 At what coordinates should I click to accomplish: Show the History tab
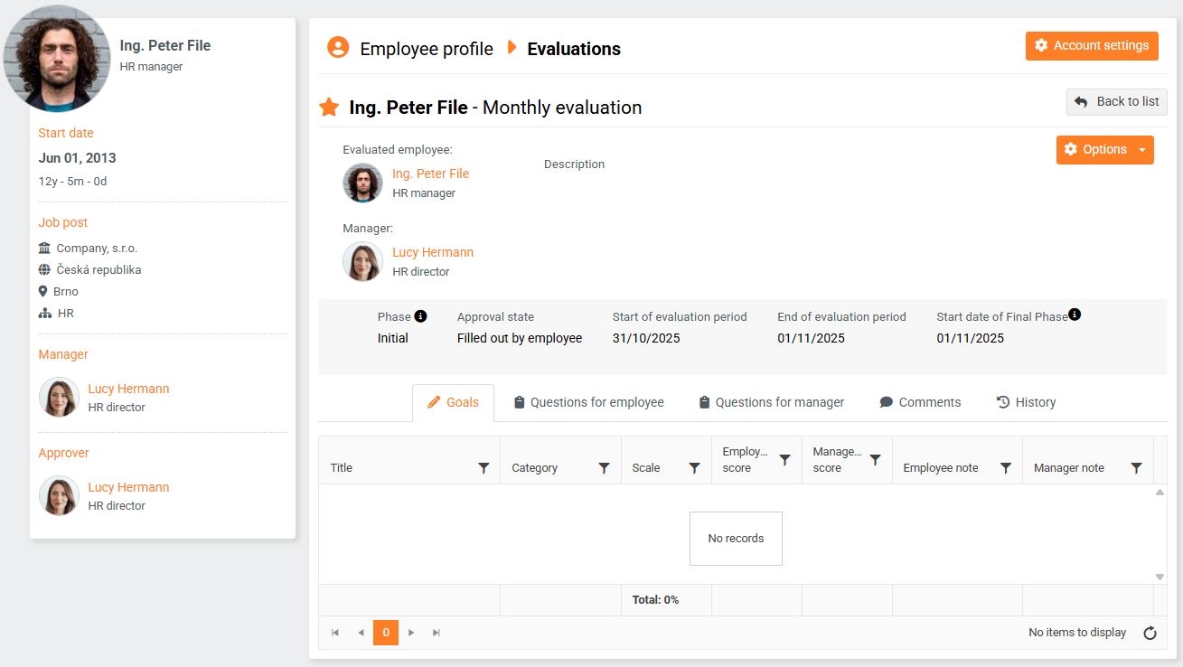[x=1026, y=402]
